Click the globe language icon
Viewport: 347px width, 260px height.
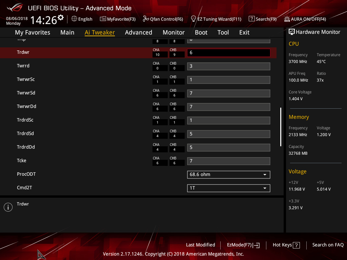click(74, 19)
